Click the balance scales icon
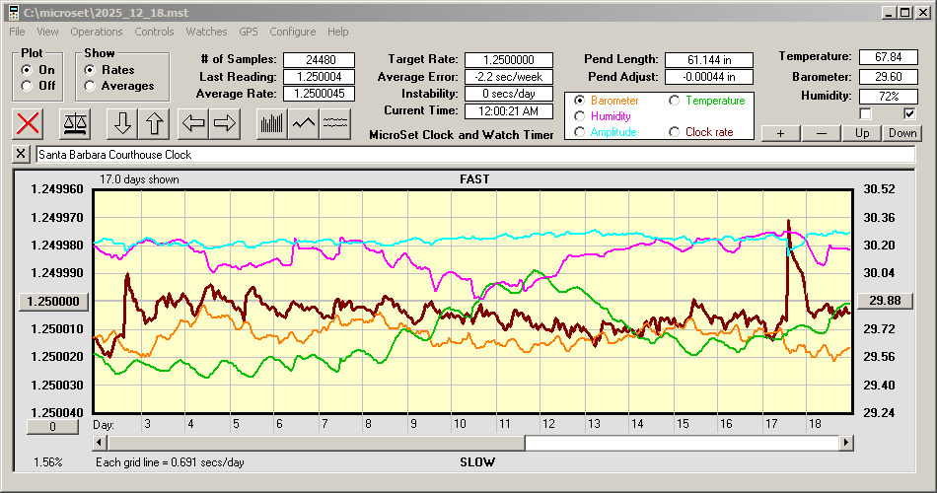 pos(74,123)
